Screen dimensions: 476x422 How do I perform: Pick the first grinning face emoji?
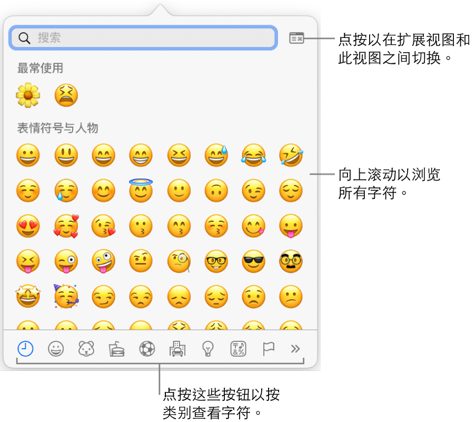(28, 155)
